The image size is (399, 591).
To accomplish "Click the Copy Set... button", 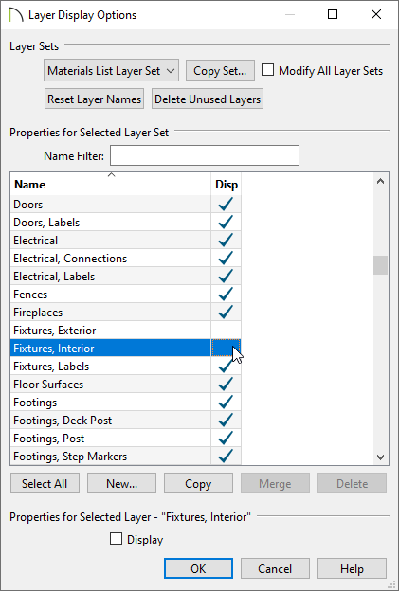I will (x=220, y=70).
